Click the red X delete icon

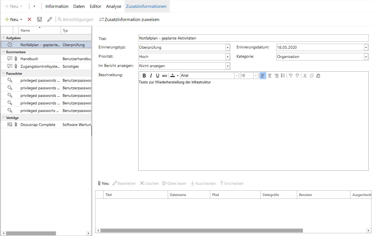(x=29, y=19)
